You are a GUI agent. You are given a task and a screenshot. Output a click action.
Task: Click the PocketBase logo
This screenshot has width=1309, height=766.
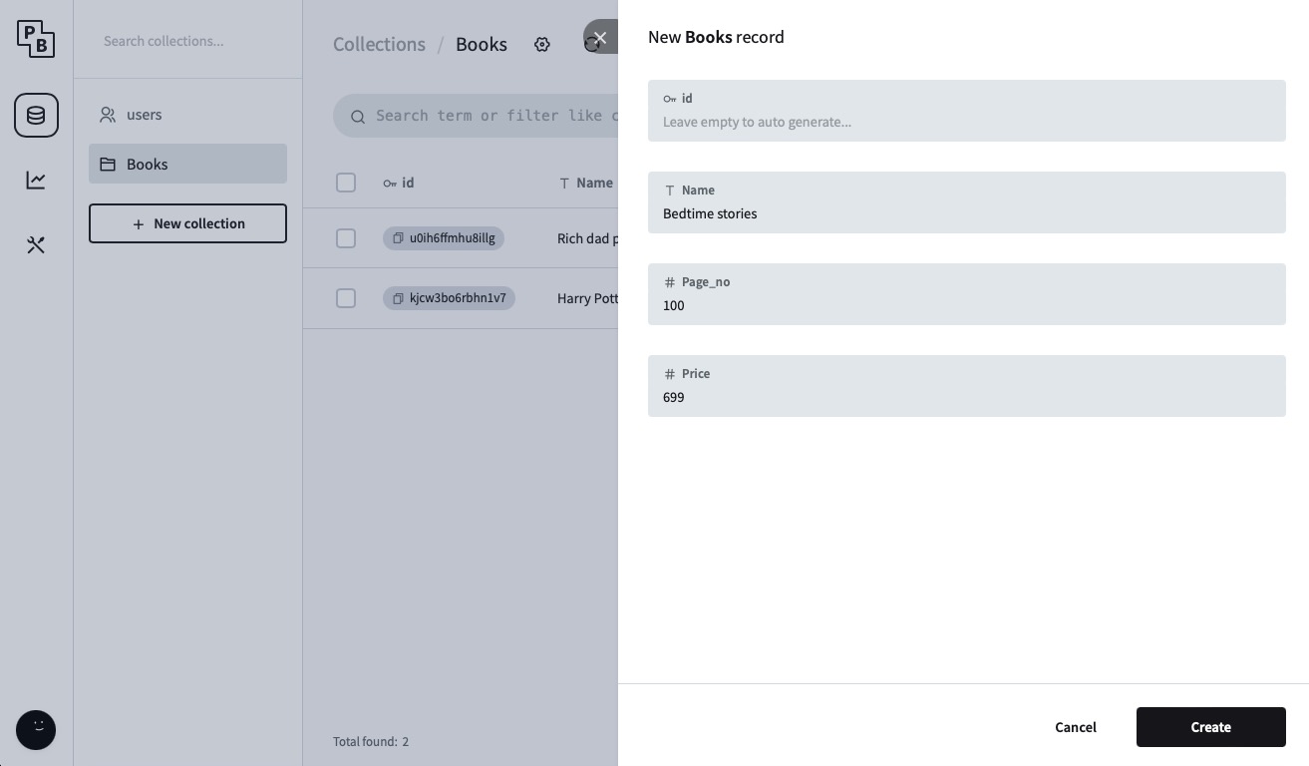(x=36, y=39)
